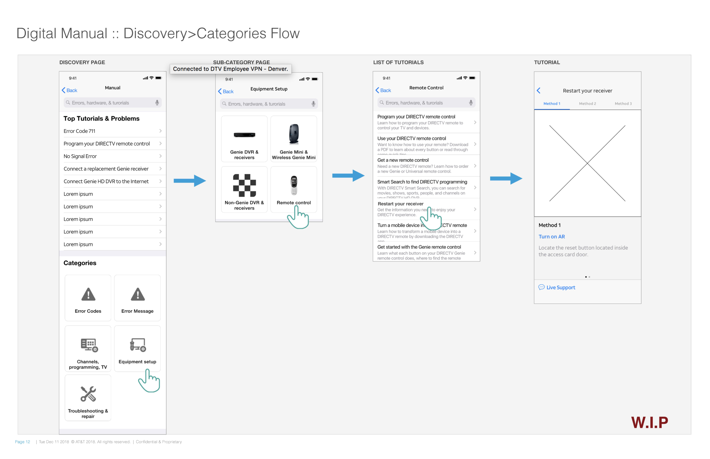This screenshot has width=710, height=459.
Task: Expand Error Code 711 row chevron
Action: (160, 131)
